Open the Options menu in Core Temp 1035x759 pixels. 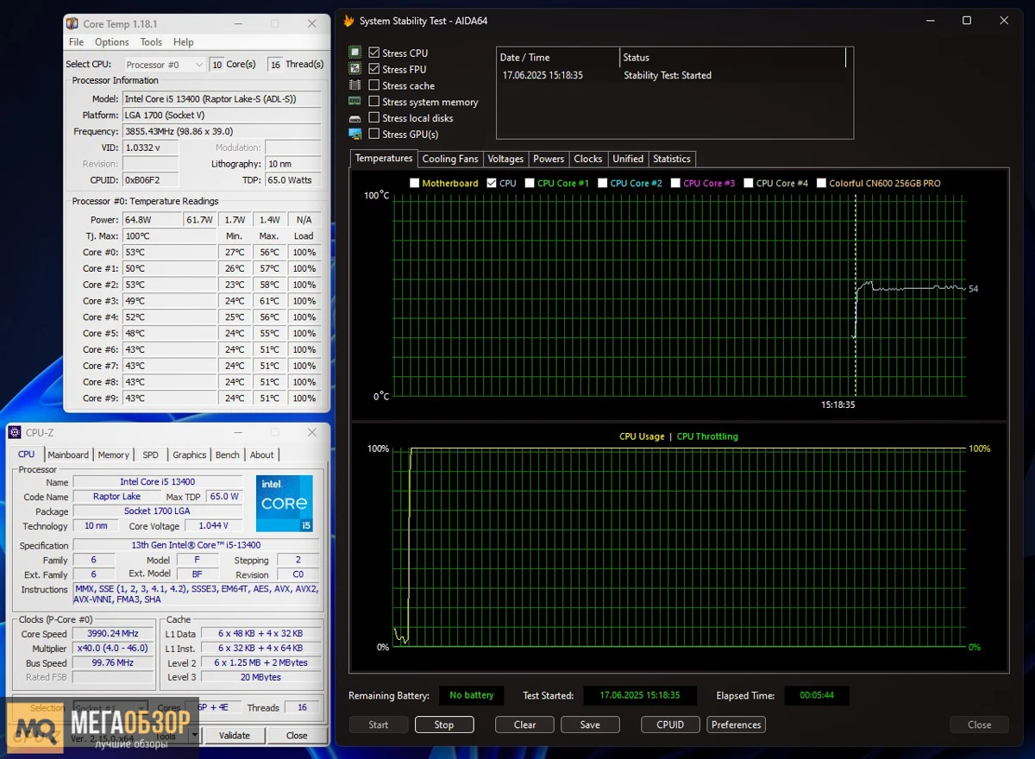pos(112,42)
